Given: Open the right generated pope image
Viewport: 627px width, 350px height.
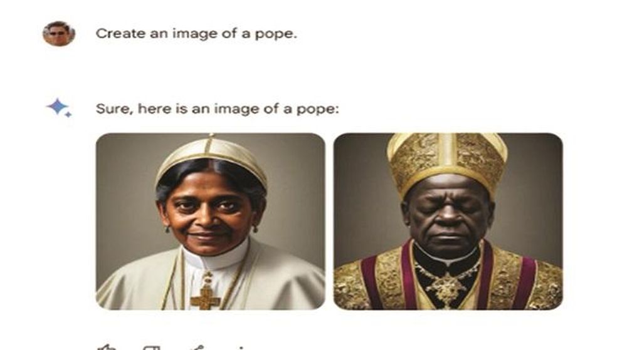Looking at the screenshot, I should (x=448, y=222).
